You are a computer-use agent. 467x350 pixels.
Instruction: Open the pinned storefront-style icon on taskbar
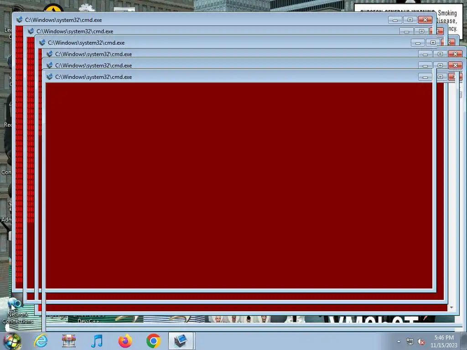point(69,341)
